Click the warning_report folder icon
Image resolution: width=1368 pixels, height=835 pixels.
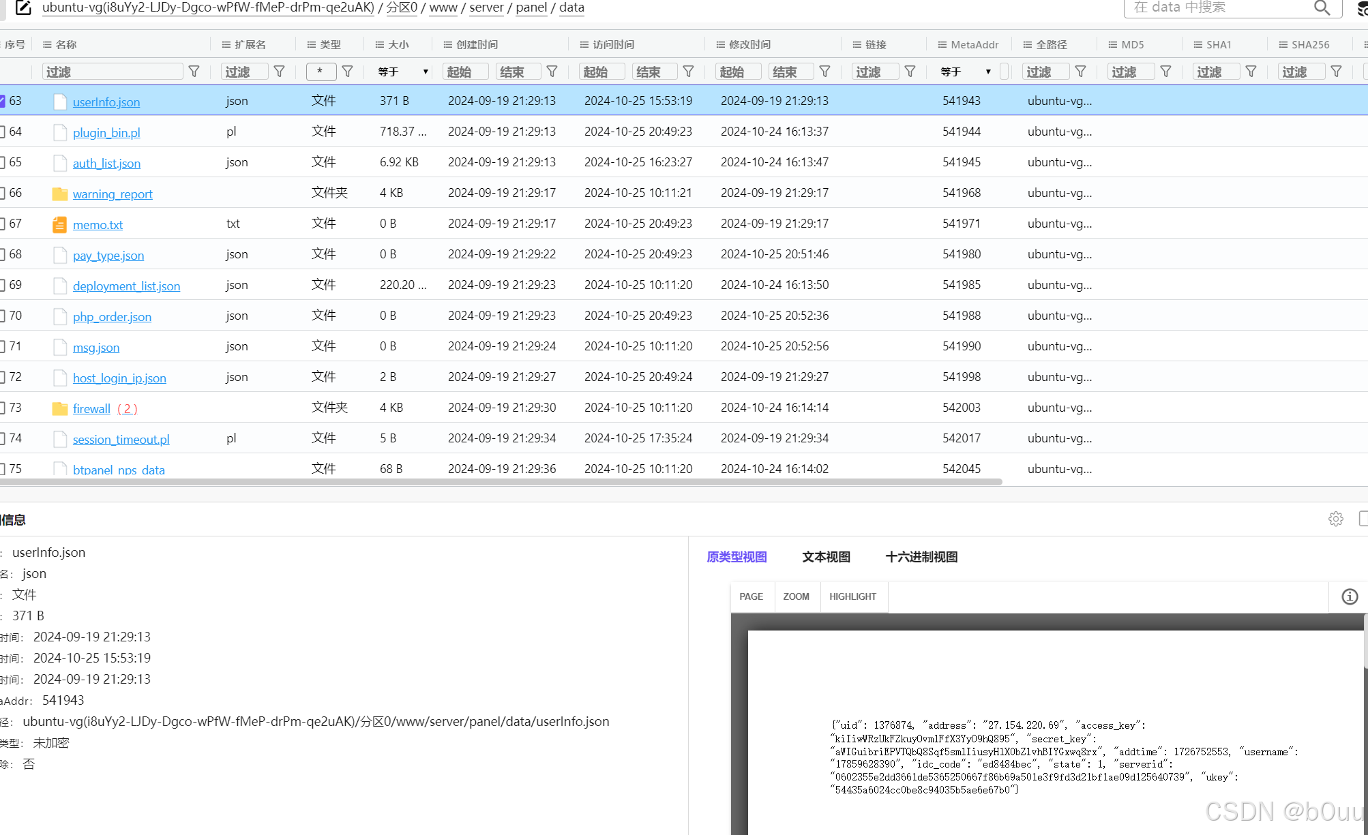pyautogui.click(x=60, y=194)
